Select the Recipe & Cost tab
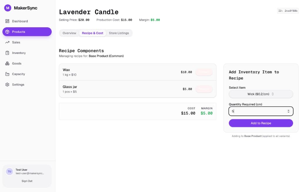This screenshot has width=301, height=192. 93,33
